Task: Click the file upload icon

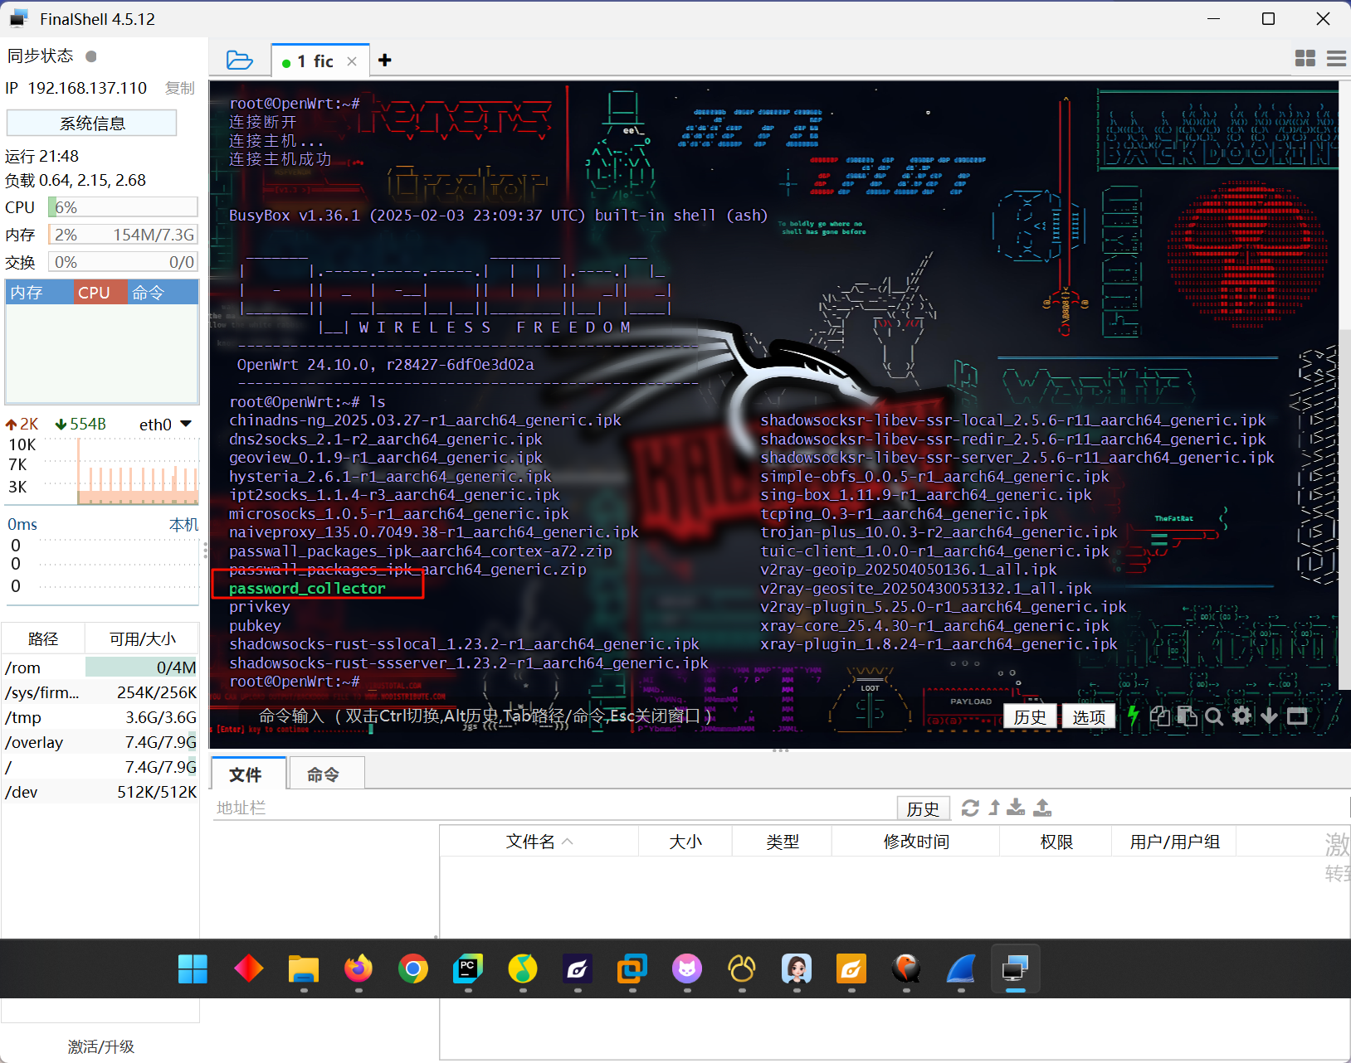Action: tap(1043, 808)
